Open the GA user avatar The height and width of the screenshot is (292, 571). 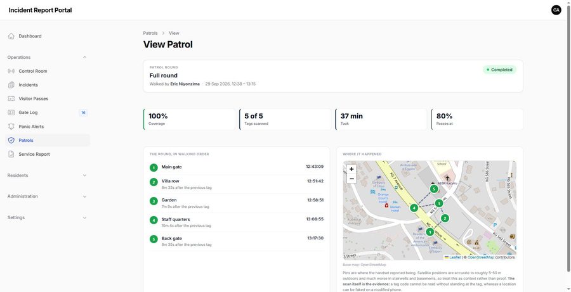556,10
